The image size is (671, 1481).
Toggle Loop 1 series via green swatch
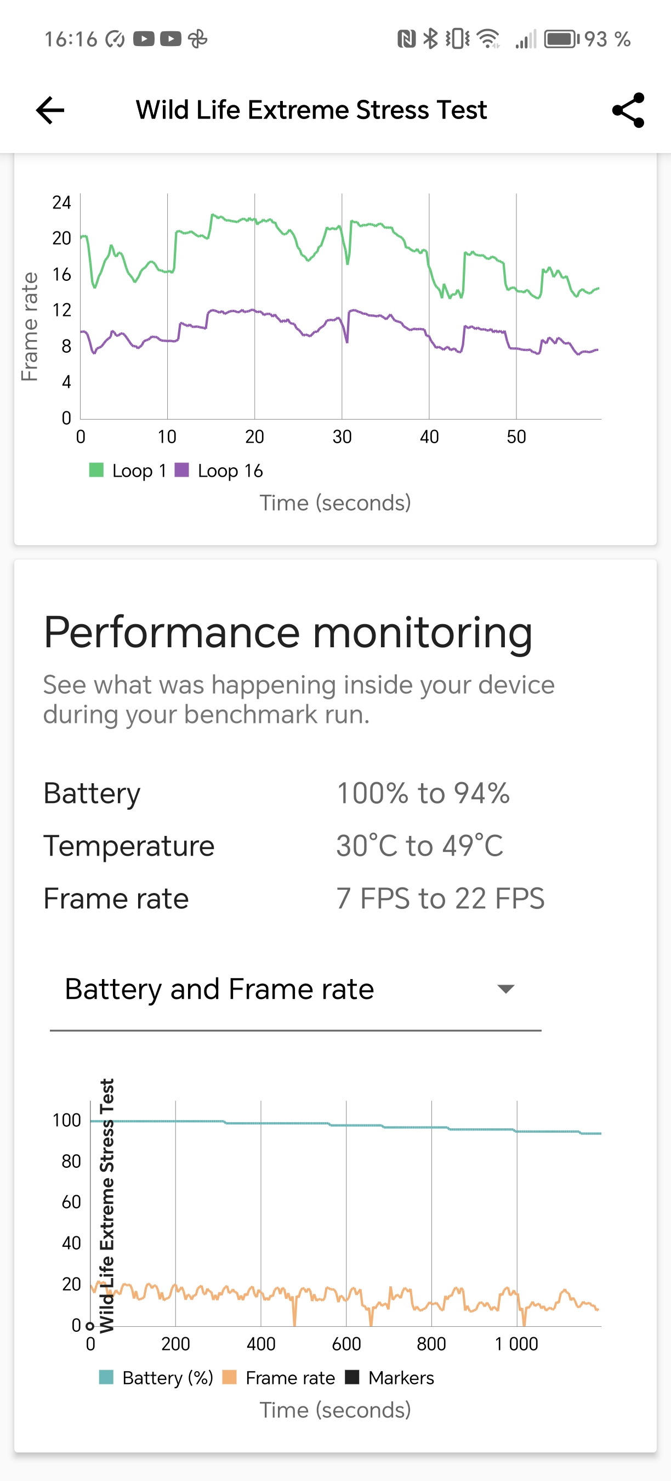pyautogui.click(x=96, y=470)
